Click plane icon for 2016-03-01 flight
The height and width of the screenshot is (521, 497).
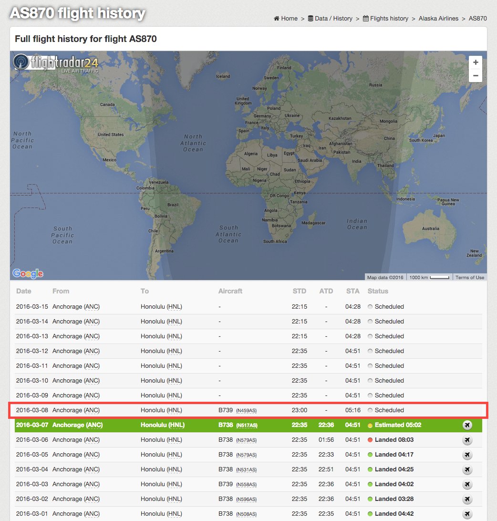[467, 514]
